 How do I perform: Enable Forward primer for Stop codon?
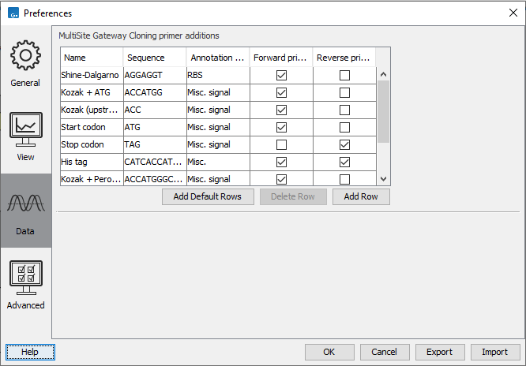(x=282, y=144)
